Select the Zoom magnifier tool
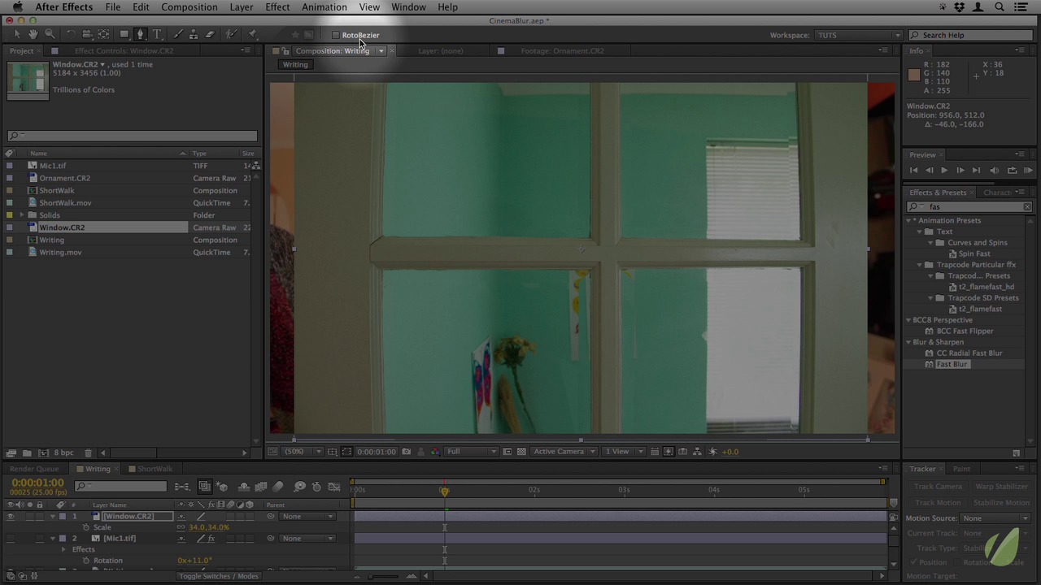 (x=50, y=34)
